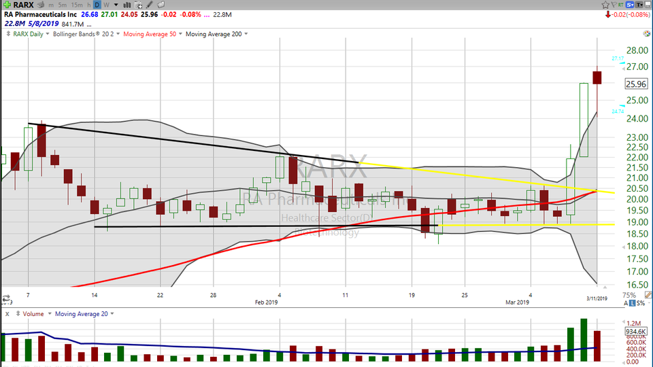
Task: Select the Weekly (W) time frame
Action: 106,5
